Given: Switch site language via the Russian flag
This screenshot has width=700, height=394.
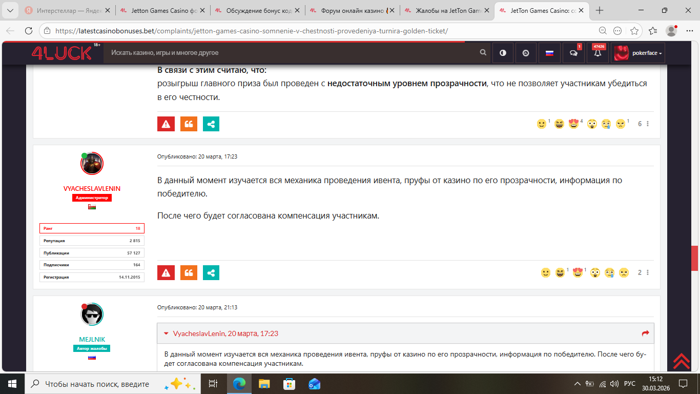Looking at the screenshot, I should 549,53.
